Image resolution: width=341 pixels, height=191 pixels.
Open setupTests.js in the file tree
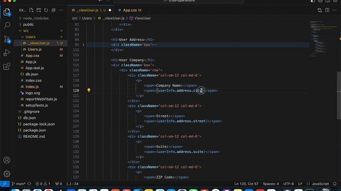[x=37, y=106]
